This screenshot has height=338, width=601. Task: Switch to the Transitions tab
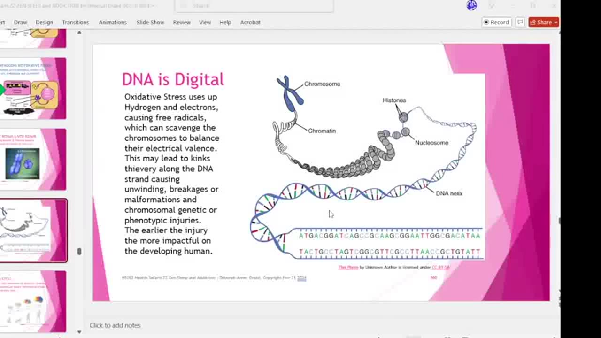coord(76,22)
